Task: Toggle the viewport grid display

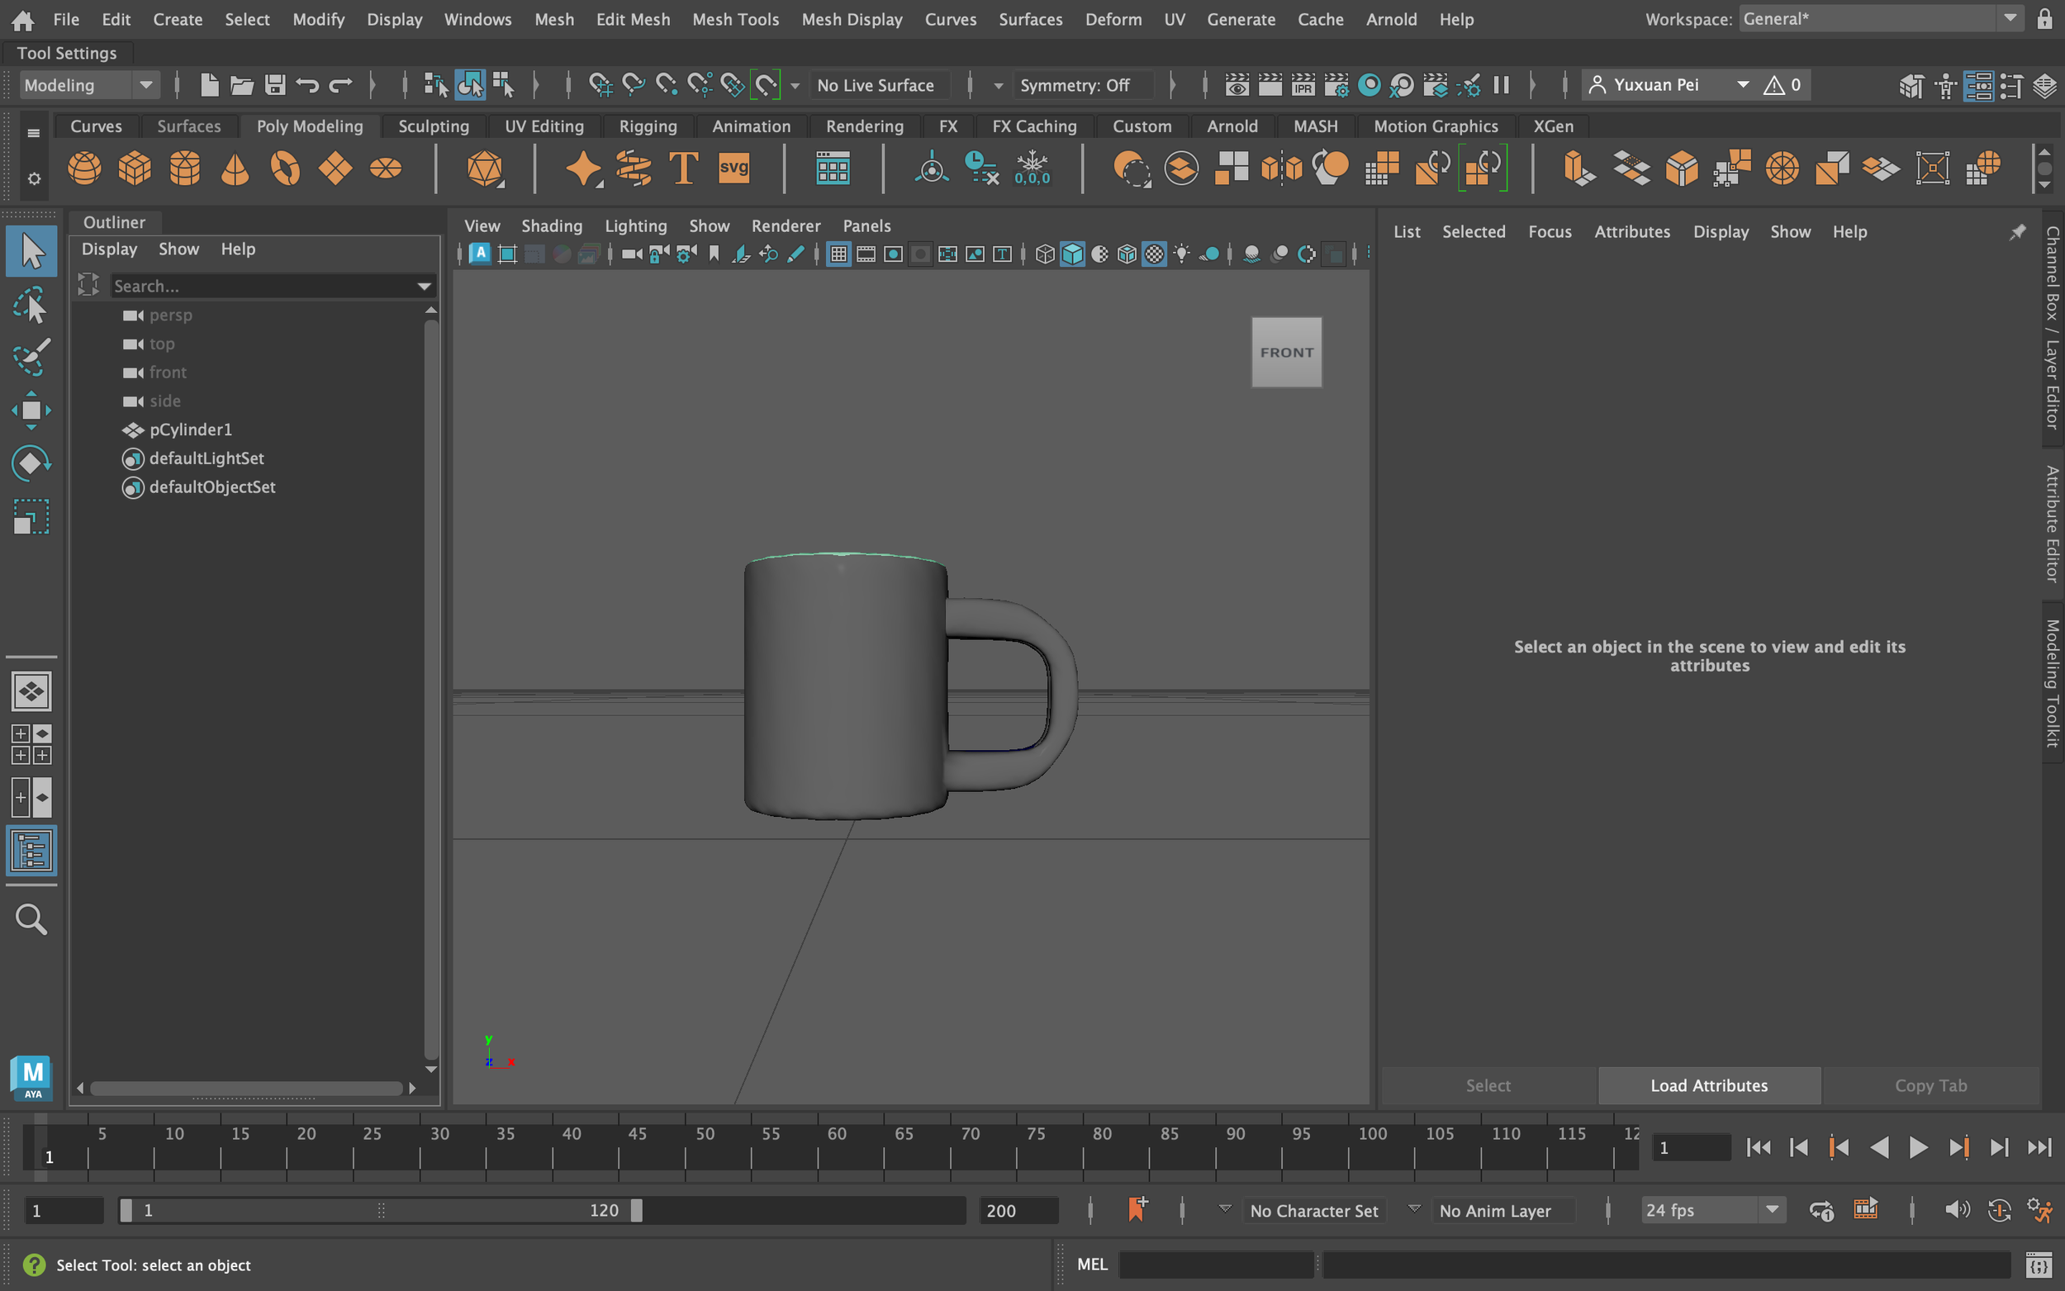Action: click(838, 254)
